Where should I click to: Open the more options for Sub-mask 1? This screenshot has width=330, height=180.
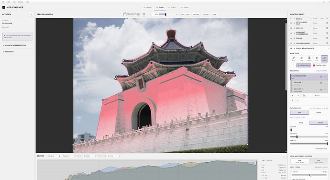(x=325, y=83)
